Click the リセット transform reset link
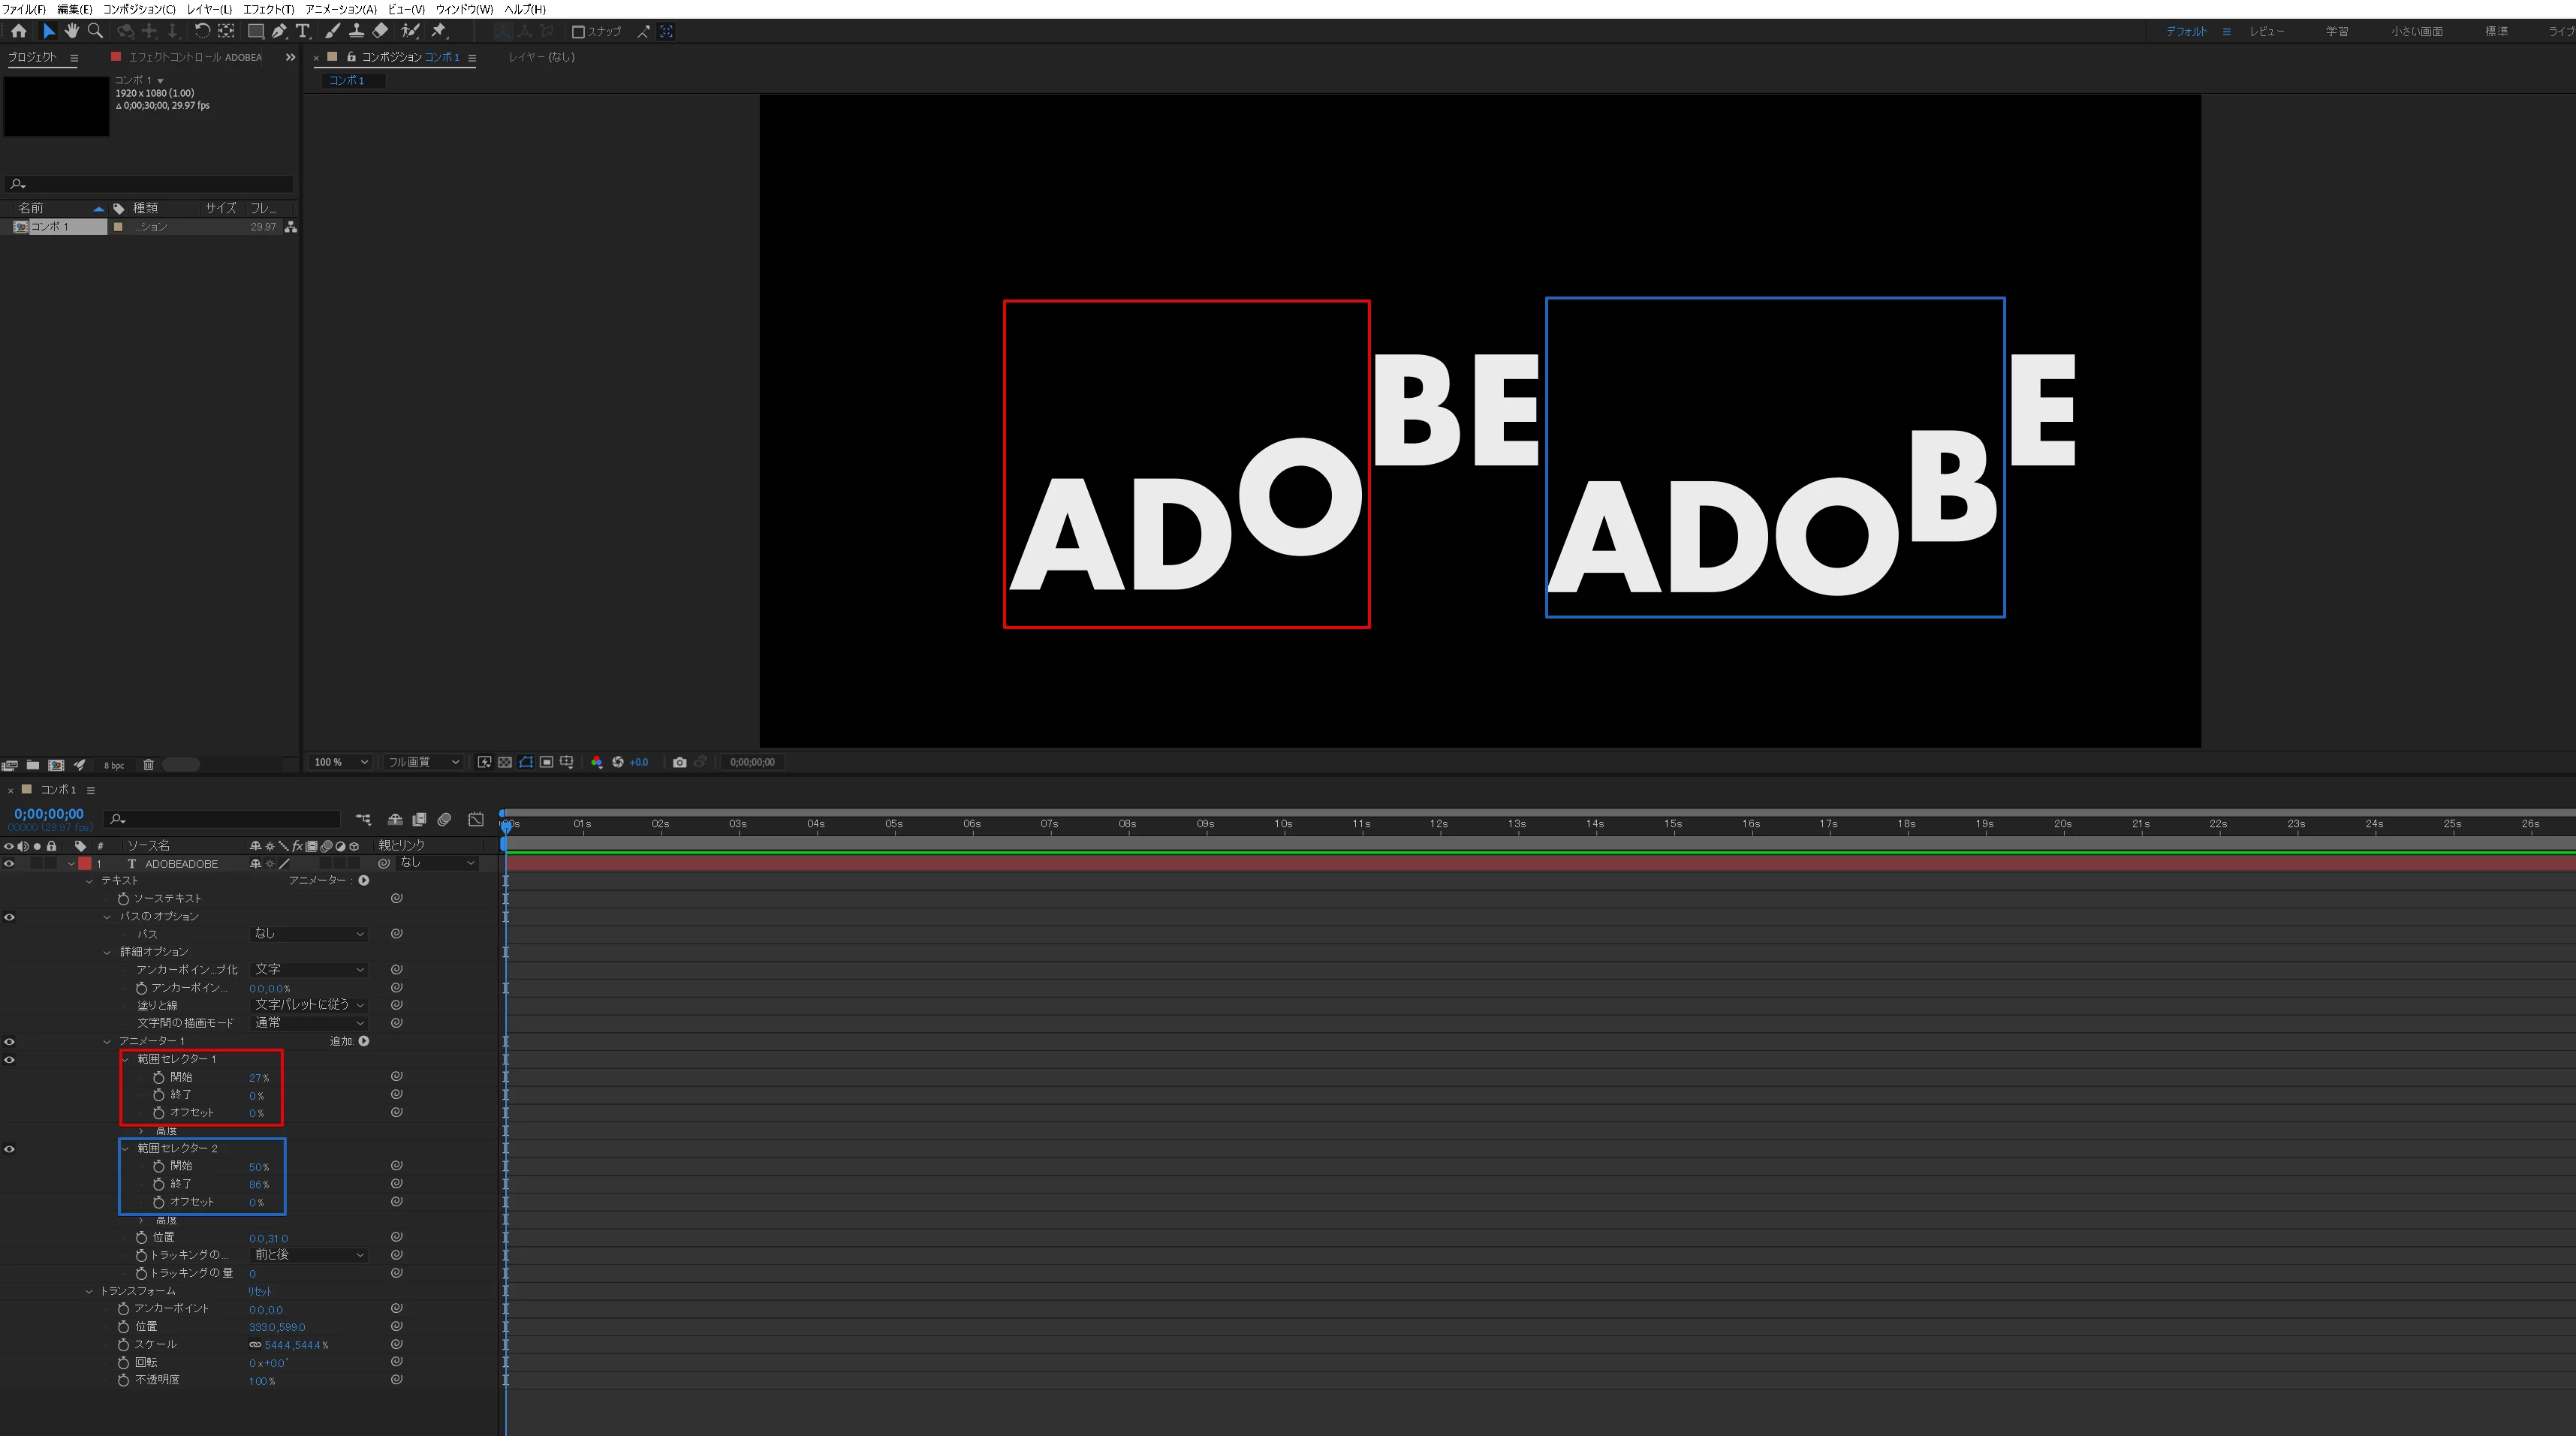2576x1436 pixels. tap(259, 1291)
